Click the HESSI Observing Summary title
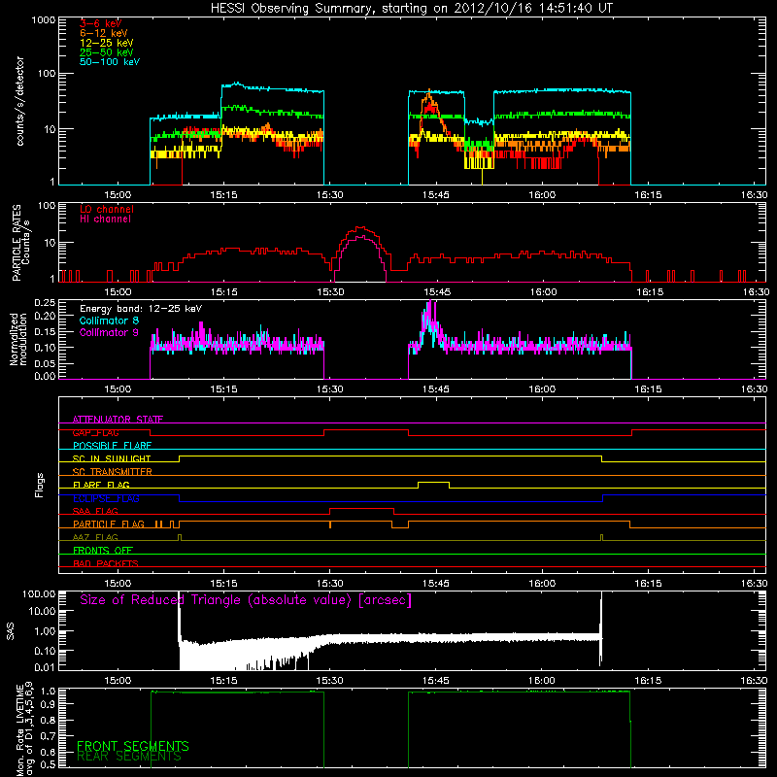 pyautogui.click(x=411, y=9)
